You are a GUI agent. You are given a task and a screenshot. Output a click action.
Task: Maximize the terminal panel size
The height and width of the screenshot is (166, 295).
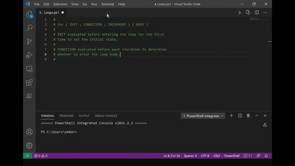pos(257,116)
